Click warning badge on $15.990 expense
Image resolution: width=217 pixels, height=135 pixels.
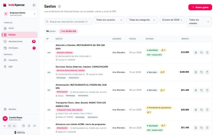163,50
